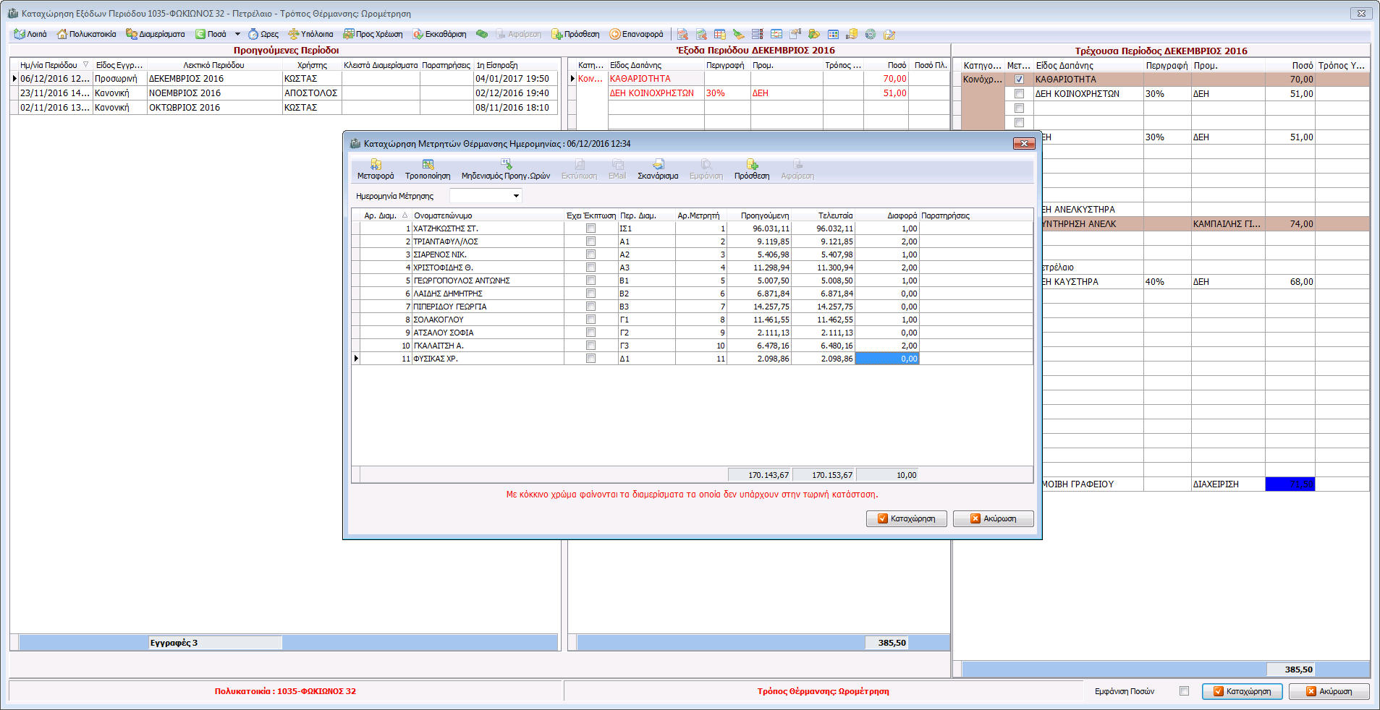Expand the Ποσά dropdown arrow

pyautogui.click(x=237, y=34)
